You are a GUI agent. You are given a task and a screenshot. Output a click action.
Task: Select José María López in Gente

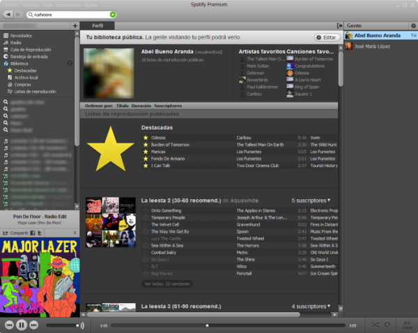click(x=381, y=47)
